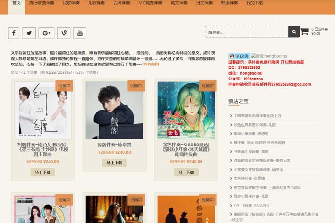Open the MC喊麦伴奏 menu
The height and width of the screenshot is (223, 335).
(150, 3)
